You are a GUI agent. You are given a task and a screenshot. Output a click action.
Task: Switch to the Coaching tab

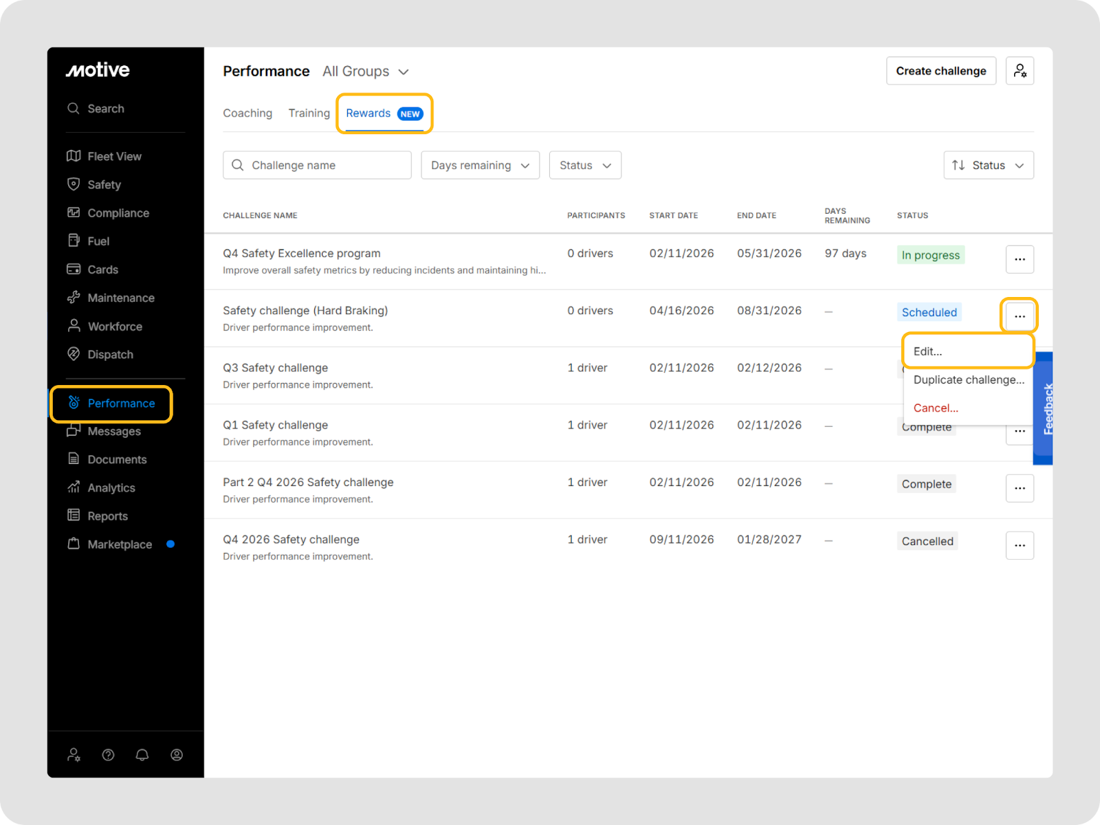[247, 113]
